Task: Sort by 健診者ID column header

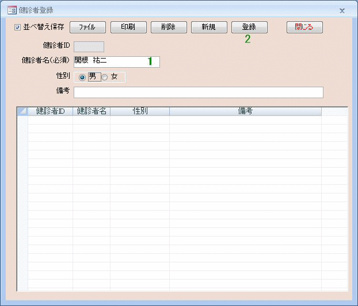Action: coord(50,111)
